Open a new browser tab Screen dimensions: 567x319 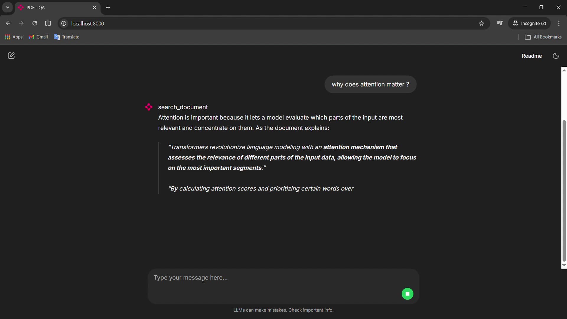pos(108,8)
